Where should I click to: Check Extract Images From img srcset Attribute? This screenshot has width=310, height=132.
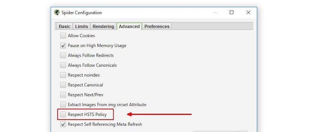coord(63,105)
